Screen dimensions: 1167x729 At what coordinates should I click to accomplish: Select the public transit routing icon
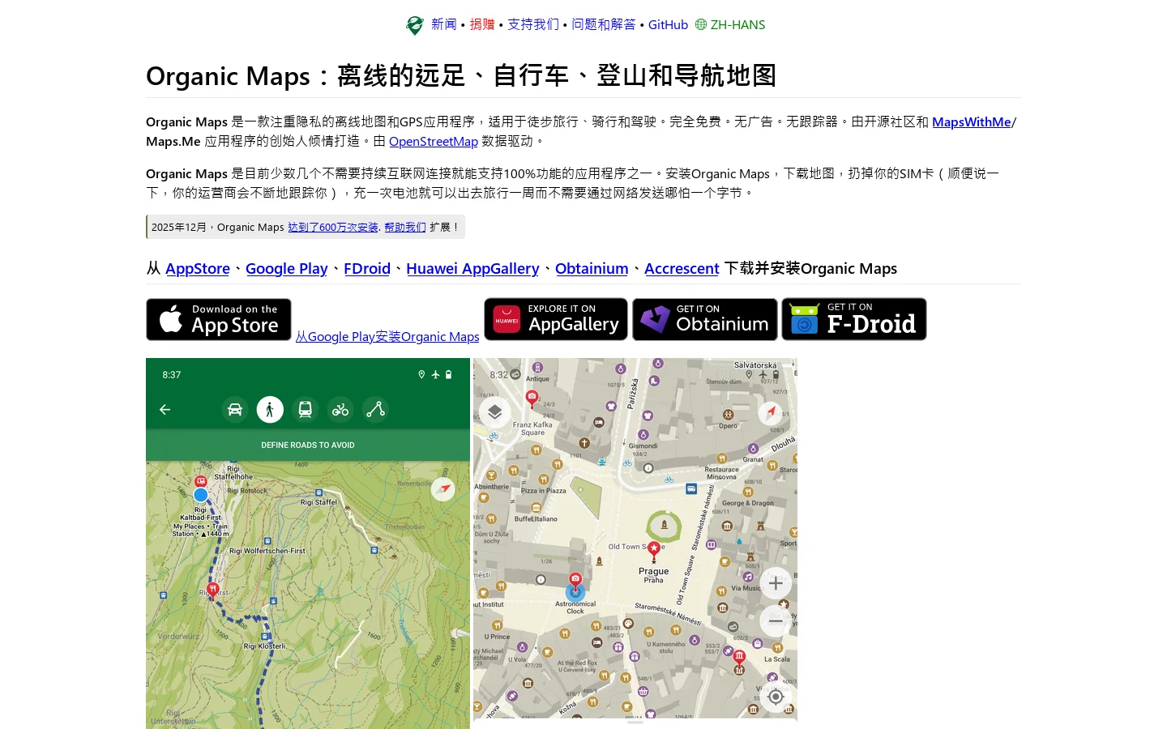click(x=306, y=410)
